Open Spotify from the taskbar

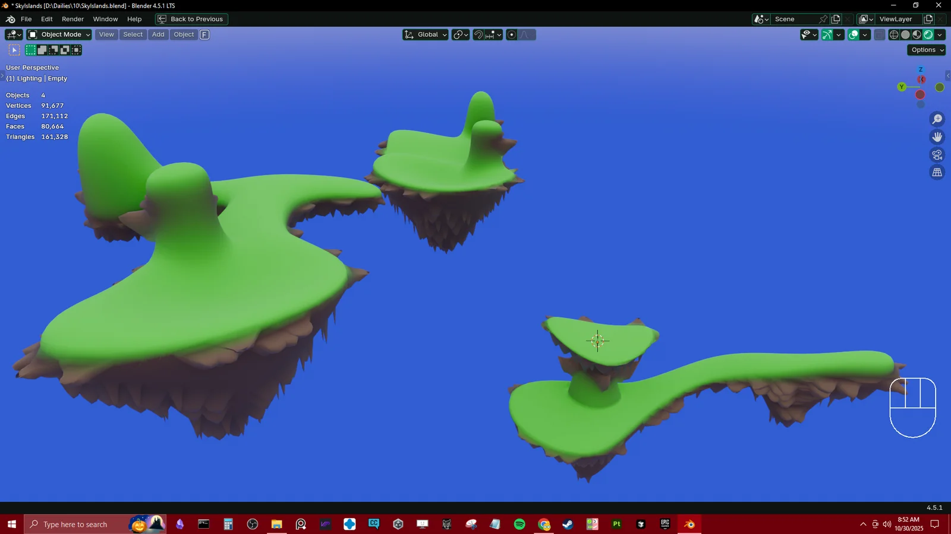pos(518,525)
